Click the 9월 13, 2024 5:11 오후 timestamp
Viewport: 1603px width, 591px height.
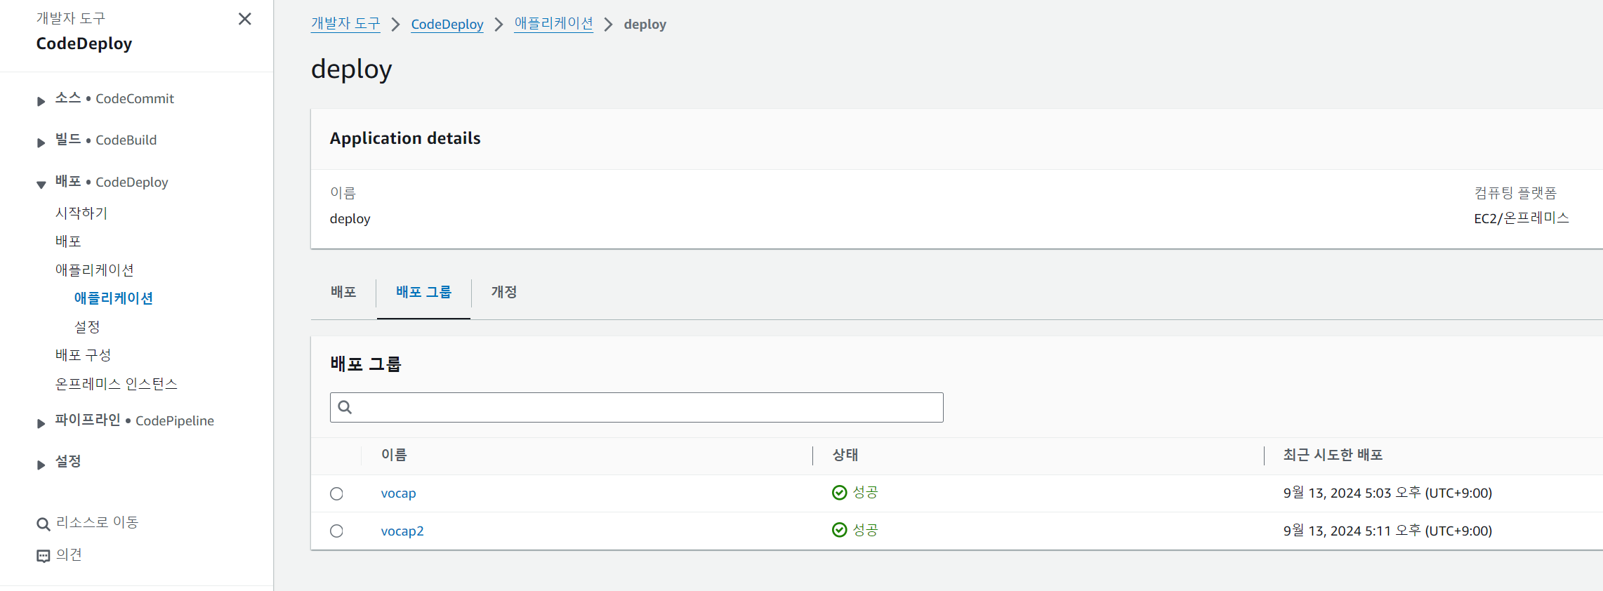click(1387, 531)
